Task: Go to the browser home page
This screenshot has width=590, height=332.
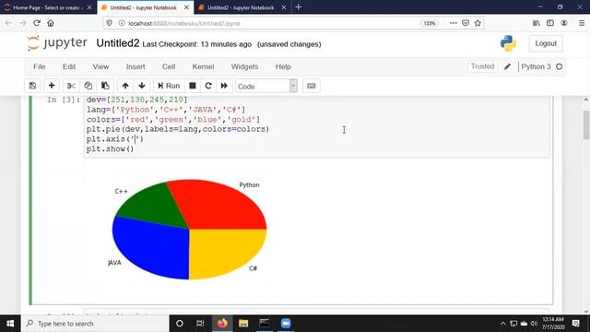Action: pyautogui.click(x=51, y=23)
